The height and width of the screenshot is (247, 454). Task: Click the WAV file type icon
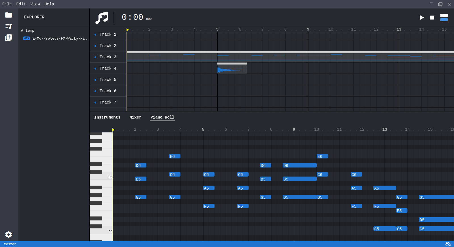click(26, 38)
